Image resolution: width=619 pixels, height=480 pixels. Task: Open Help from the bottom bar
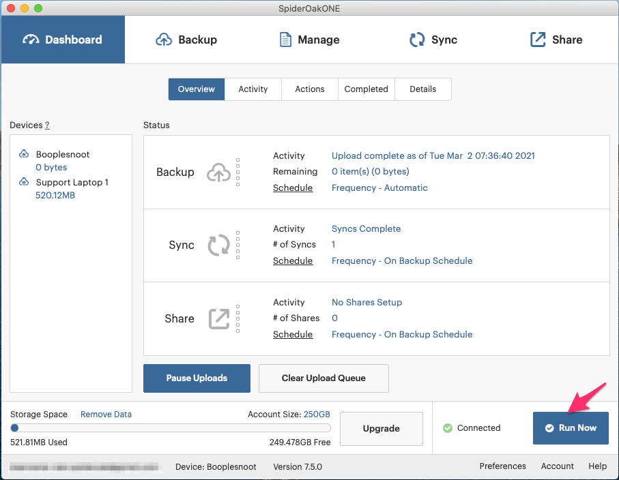pyautogui.click(x=597, y=466)
